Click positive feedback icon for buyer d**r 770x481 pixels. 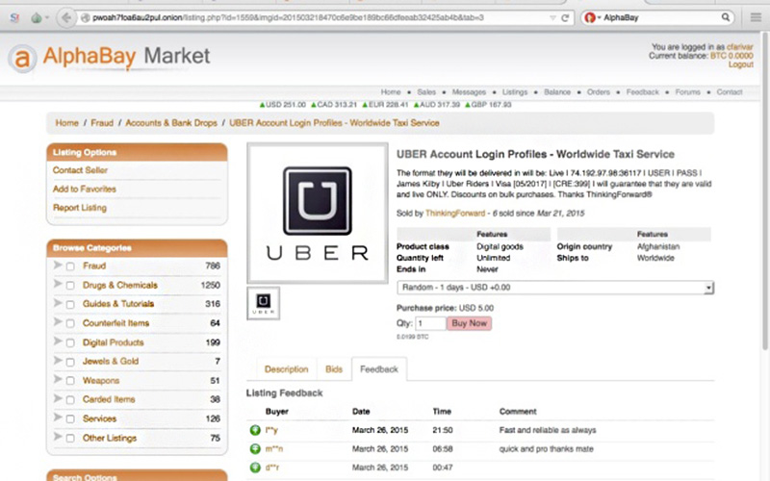(x=255, y=468)
